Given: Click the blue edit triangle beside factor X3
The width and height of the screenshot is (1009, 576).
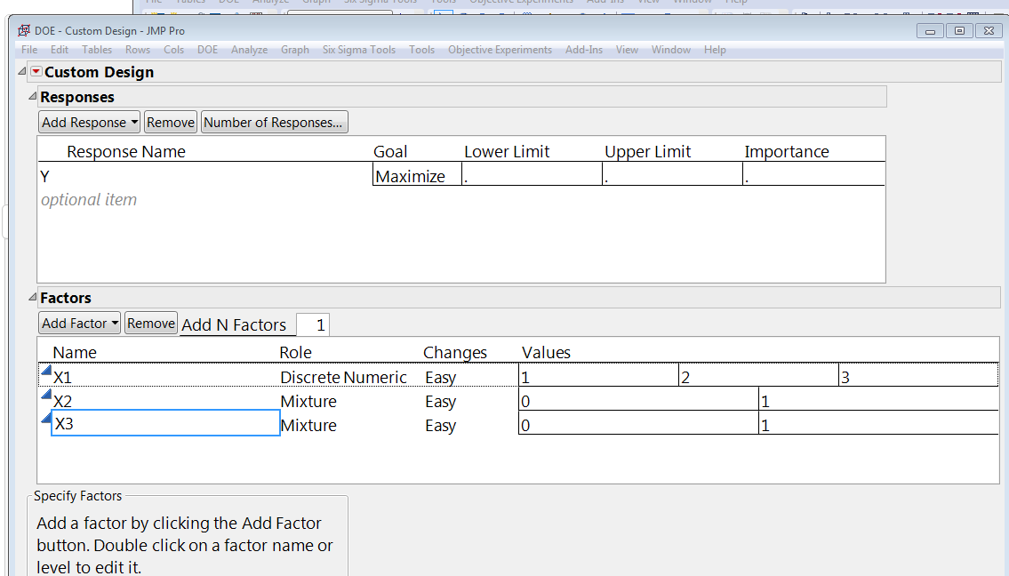Looking at the screenshot, I should (46, 419).
